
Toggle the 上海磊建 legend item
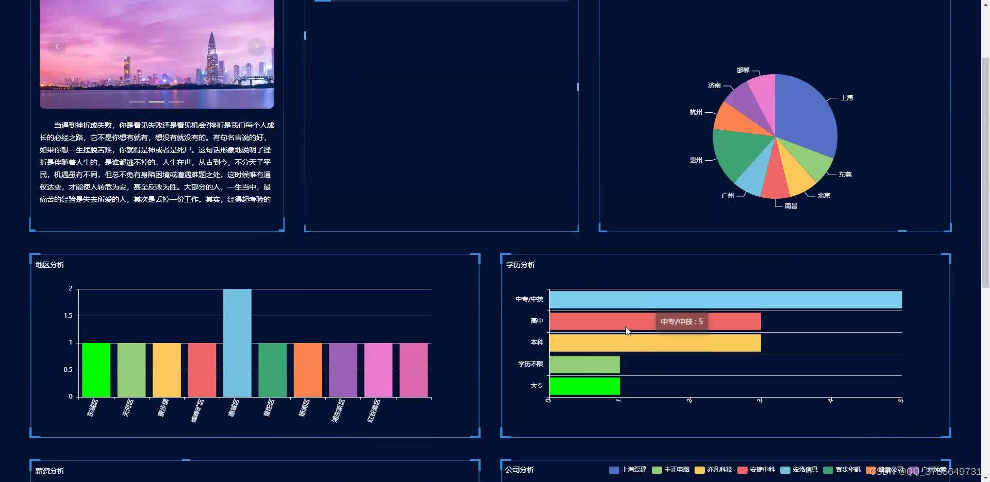click(x=628, y=470)
